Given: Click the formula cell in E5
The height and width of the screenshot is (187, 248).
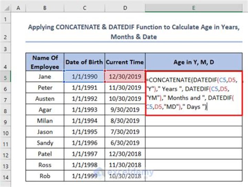Looking at the screenshot, I should (x=194, y=93).
